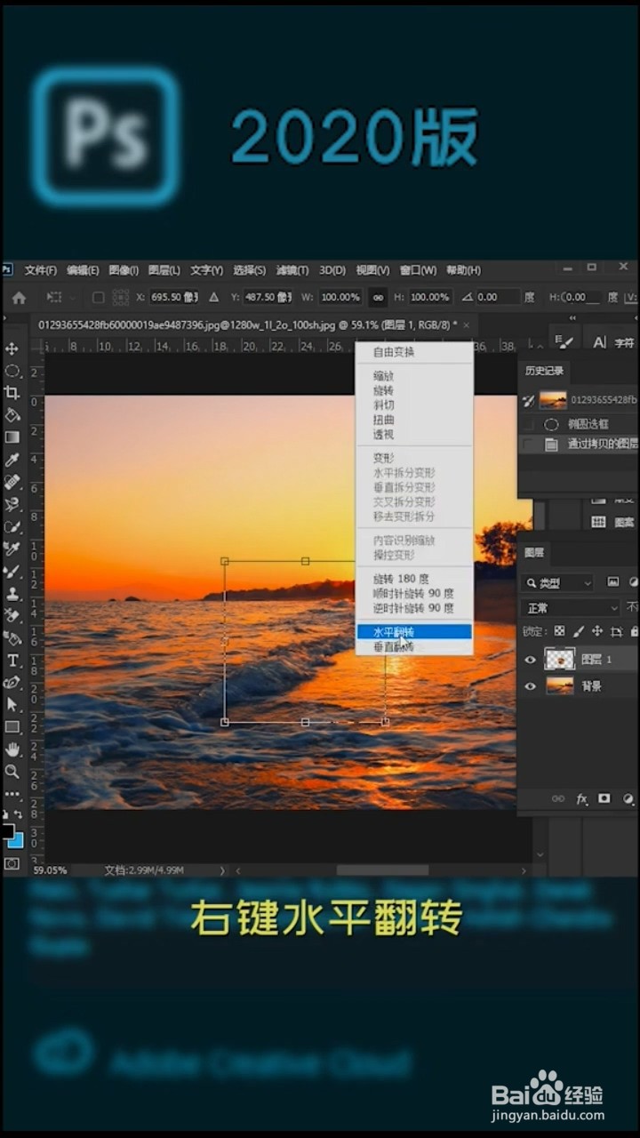Open the Edit Toolbar ellipsis
This screenshot has height=1138, width=640.
[x=12, y=794]
